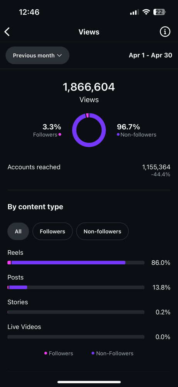Screen dimensions: 178x387
Task: Tap the Wi-Fi status icon
Action: point(146,12)
